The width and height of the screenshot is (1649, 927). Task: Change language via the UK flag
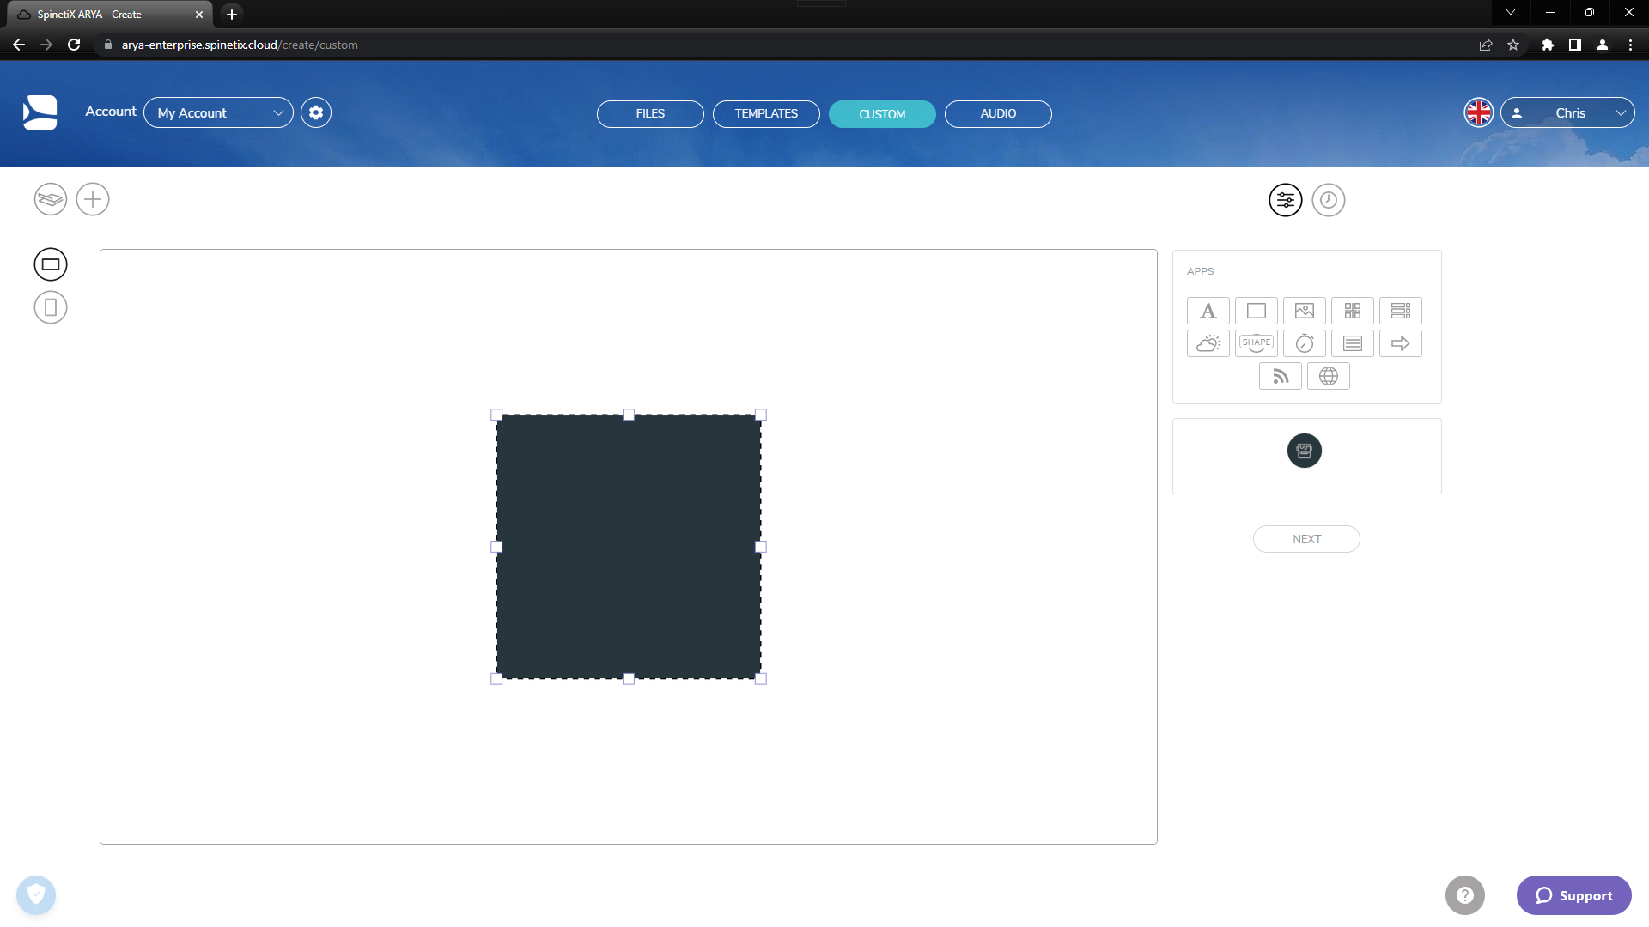point(1478,112)
